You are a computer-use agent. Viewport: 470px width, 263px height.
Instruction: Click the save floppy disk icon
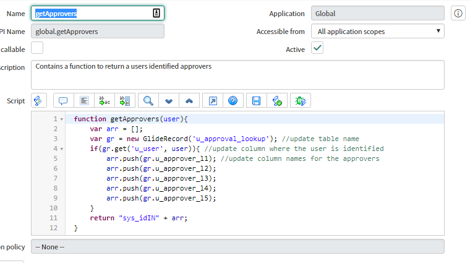[x=256, y=101]
